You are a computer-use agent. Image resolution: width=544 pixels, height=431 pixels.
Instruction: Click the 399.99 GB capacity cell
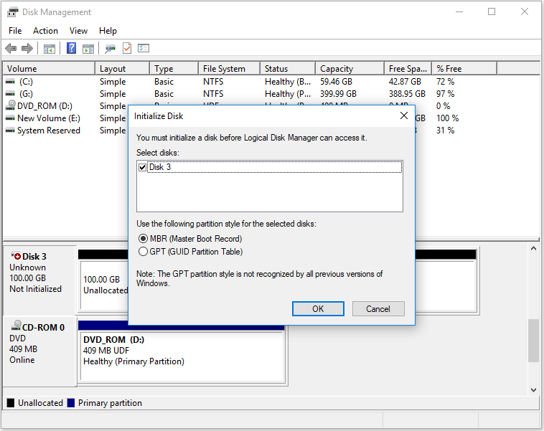click(338, 94)
